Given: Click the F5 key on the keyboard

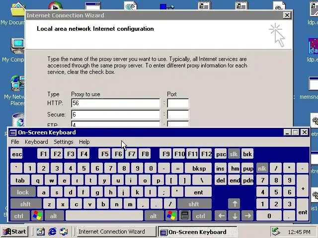Looking at the screenshot, I should [x=105, y=154].
